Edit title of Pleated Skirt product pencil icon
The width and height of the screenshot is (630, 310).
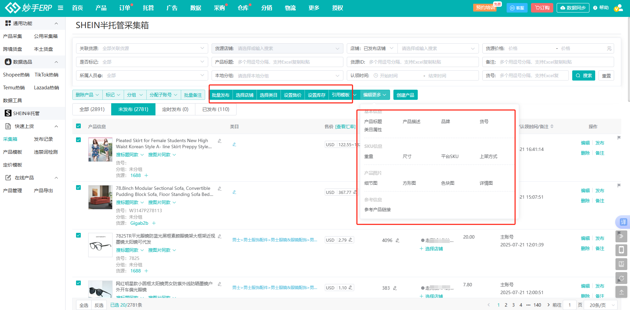[x=220, y=141]
